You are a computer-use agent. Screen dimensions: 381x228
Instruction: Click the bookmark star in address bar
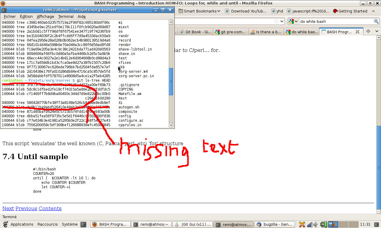point(277,21)
